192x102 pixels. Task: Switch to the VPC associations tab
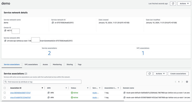pyautogui.click(x=31, y=64)
